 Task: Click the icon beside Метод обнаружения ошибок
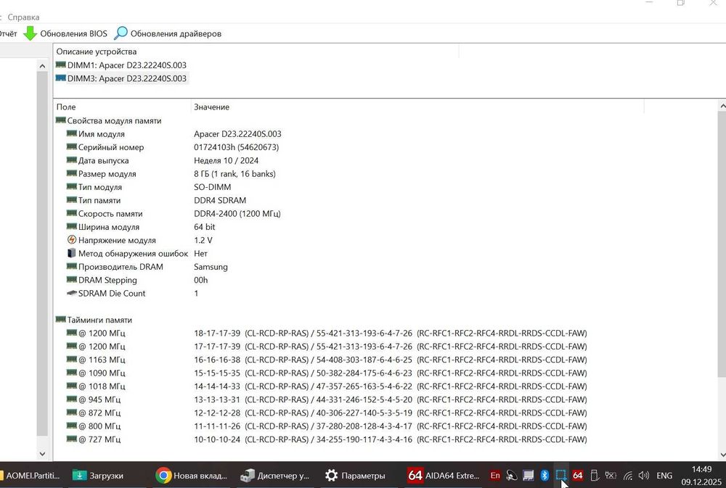tap(72, 253)
